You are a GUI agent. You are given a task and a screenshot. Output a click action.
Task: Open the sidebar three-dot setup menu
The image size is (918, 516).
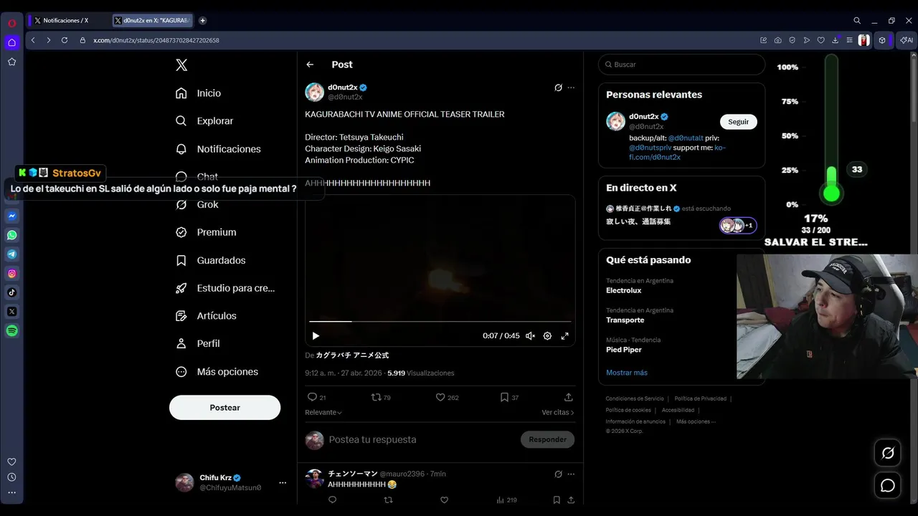(11, 493)
